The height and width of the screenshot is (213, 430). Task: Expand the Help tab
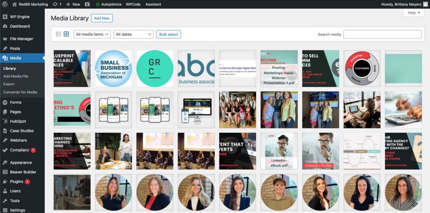tap(413, 13)
